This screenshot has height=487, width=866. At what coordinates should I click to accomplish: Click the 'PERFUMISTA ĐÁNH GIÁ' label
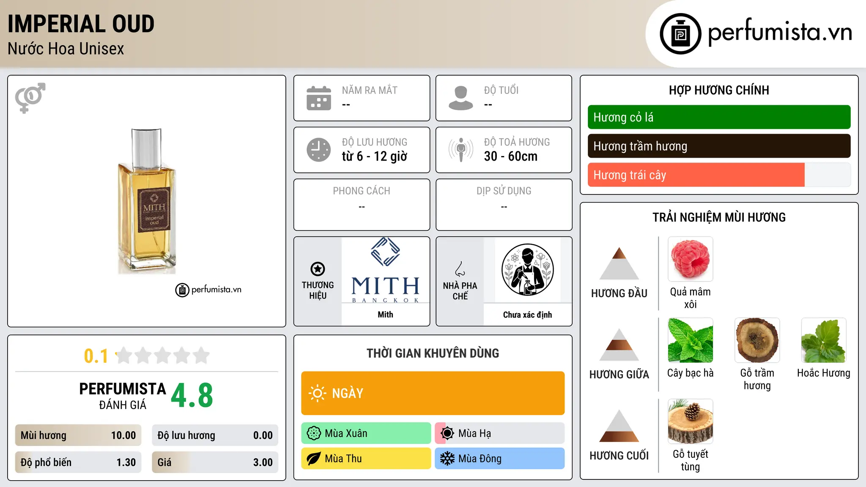coord(123,396)
